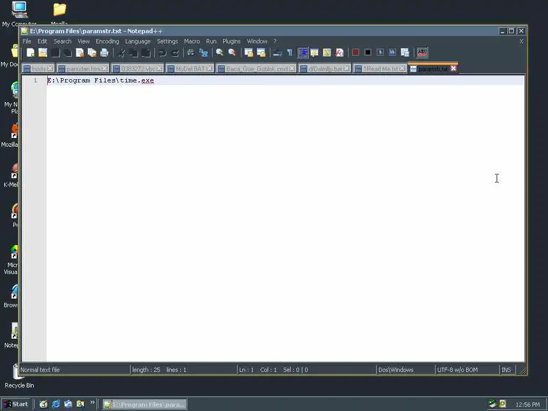
Task: Click the Print toolbar icon
Action: [x=104, y=52]
